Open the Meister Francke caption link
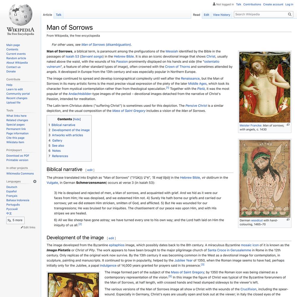The height and width of the screenshot is (297, 297). point(251,125)
